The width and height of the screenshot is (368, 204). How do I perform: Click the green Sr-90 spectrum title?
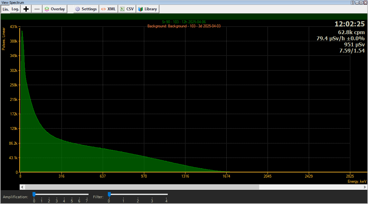(x=184, y=22)
